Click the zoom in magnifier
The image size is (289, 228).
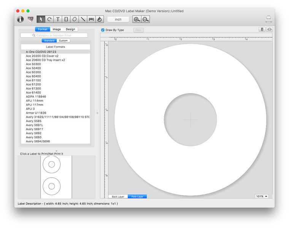pos(137,19)
